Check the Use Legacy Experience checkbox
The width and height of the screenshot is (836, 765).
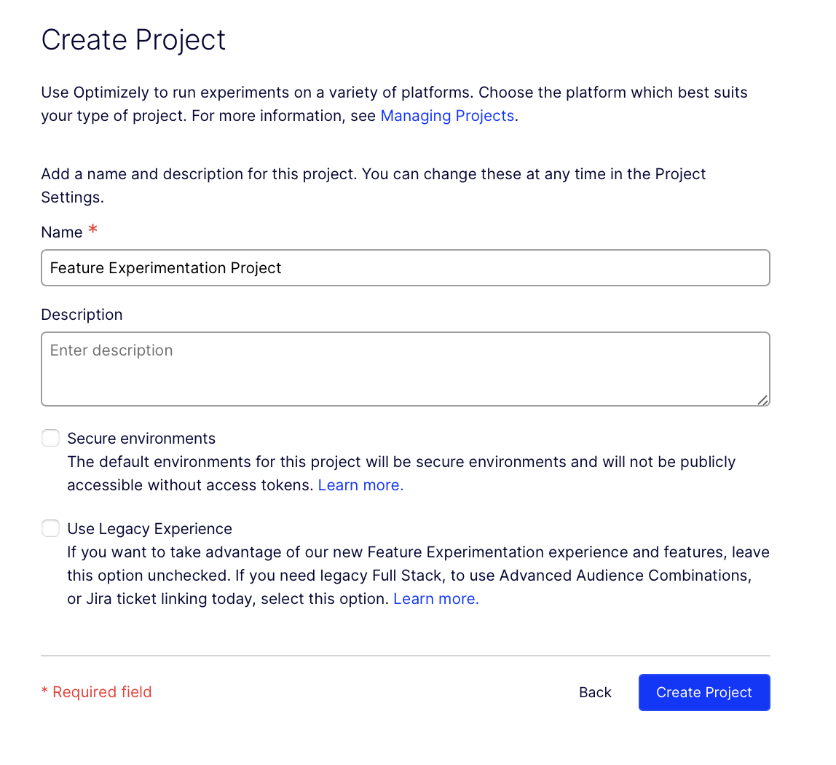point(50,528)
